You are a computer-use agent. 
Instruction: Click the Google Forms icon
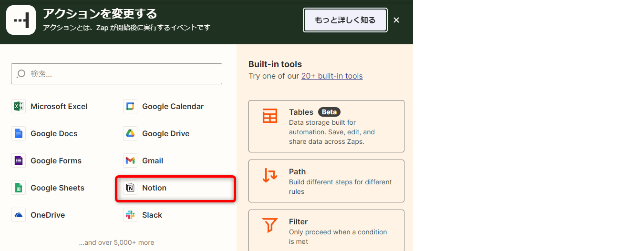(19, 161)
